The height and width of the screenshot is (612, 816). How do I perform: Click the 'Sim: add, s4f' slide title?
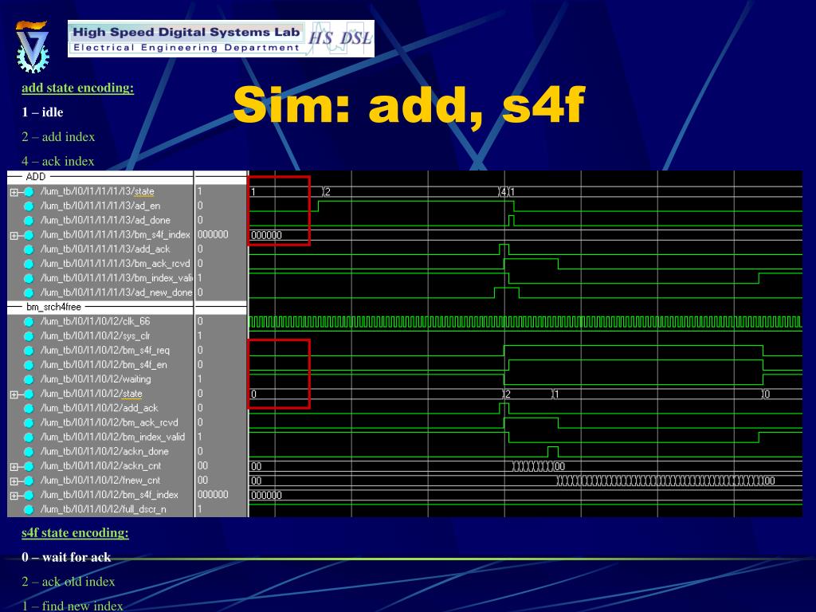coord(409,105)
